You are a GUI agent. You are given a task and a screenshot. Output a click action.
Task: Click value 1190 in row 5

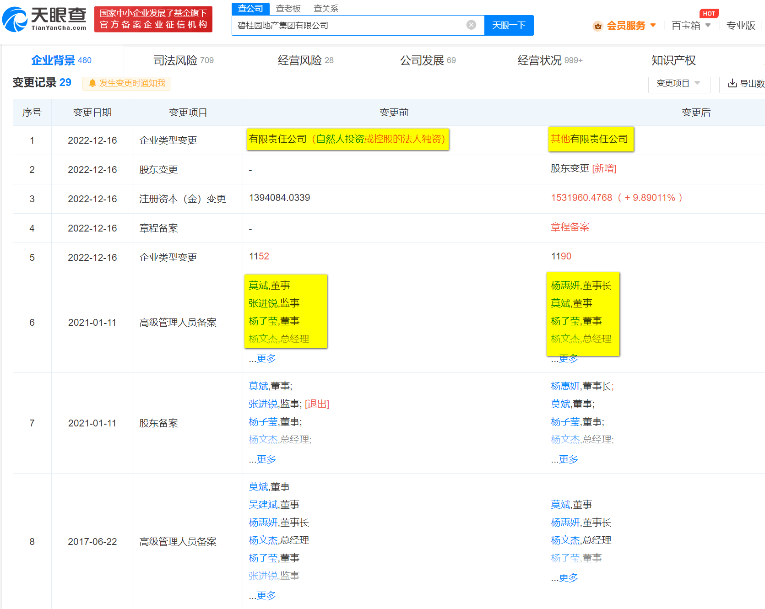pyautogui.click(x=561, y=256)
